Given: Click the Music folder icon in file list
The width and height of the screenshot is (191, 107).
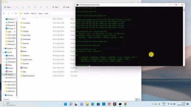Looking at the screenshot, I should (x=21, y=51).
